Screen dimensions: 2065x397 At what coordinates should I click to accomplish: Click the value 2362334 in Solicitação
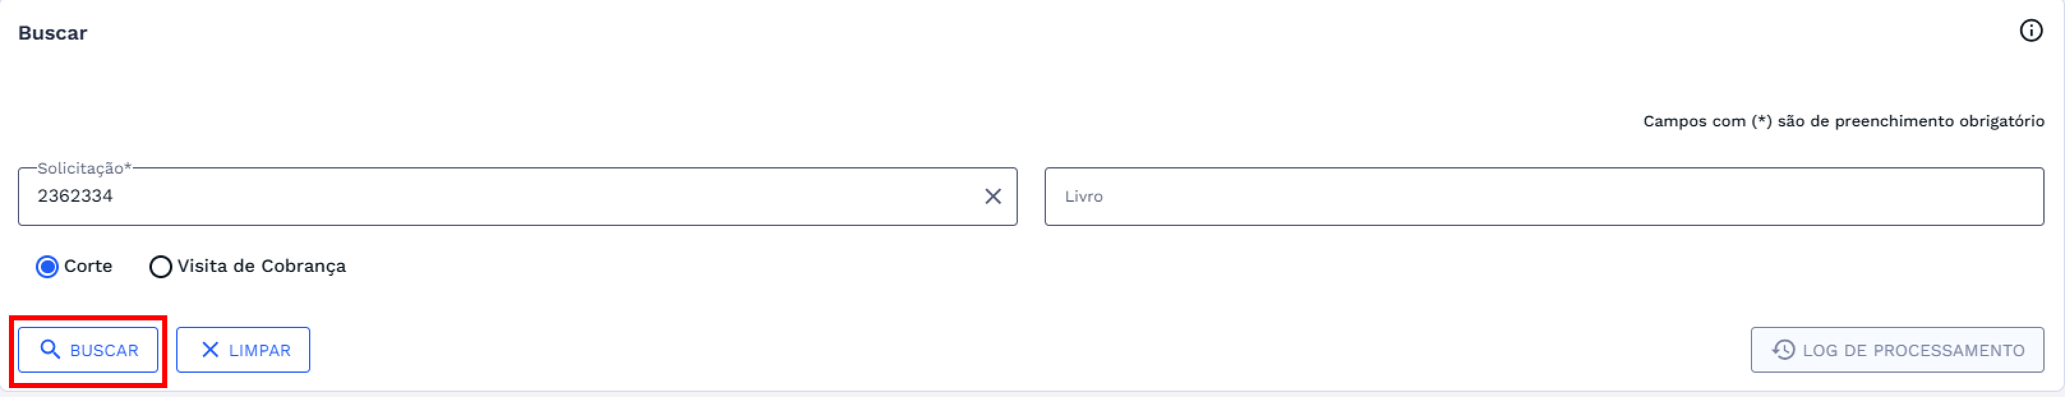75,197
